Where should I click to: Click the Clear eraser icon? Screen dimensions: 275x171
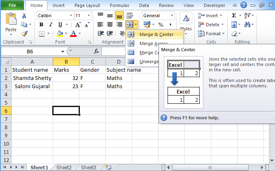click(x=234, y=34)
